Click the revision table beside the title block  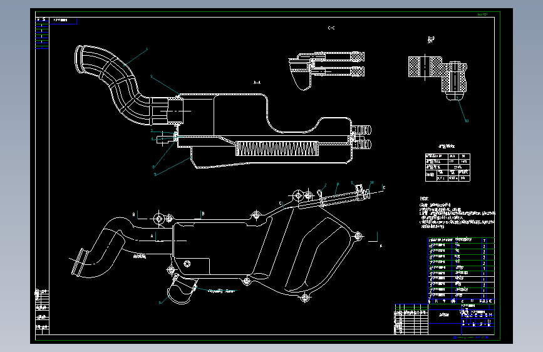coord(411,319)
